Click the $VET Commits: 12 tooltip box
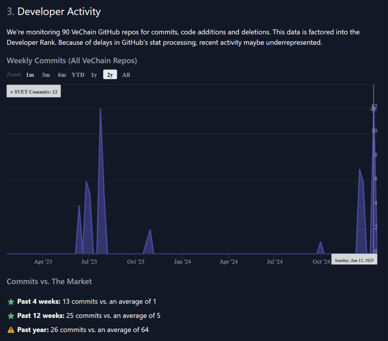Screen dimensions: 388x341 (34, 92)
